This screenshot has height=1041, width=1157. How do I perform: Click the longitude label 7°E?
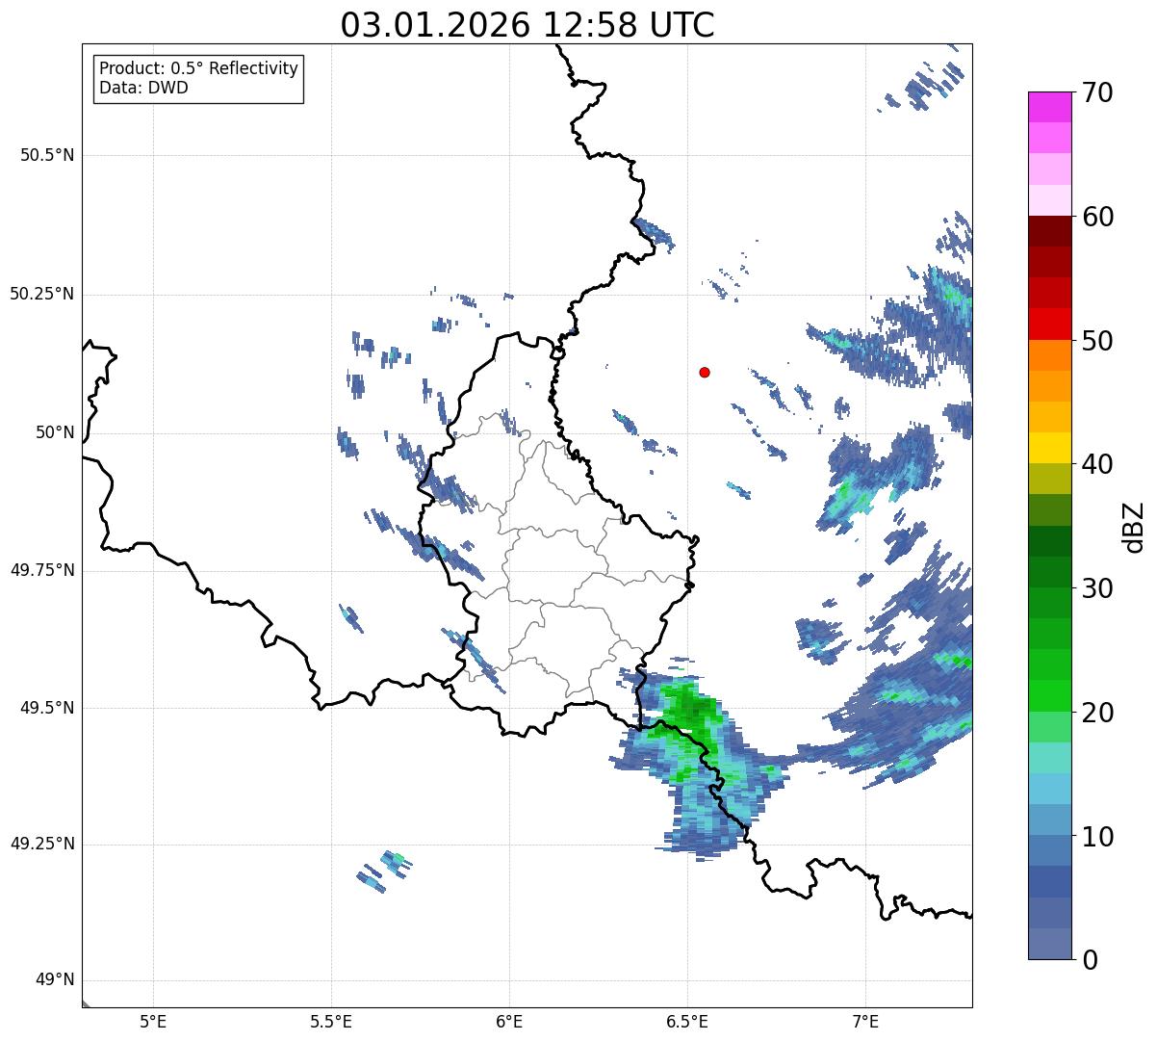(x=865, y=1021)
